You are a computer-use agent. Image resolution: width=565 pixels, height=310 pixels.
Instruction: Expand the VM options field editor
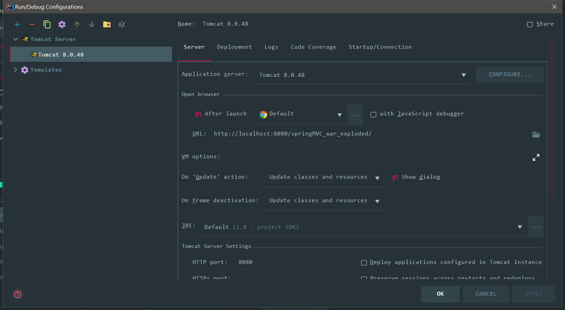[536, 158]
